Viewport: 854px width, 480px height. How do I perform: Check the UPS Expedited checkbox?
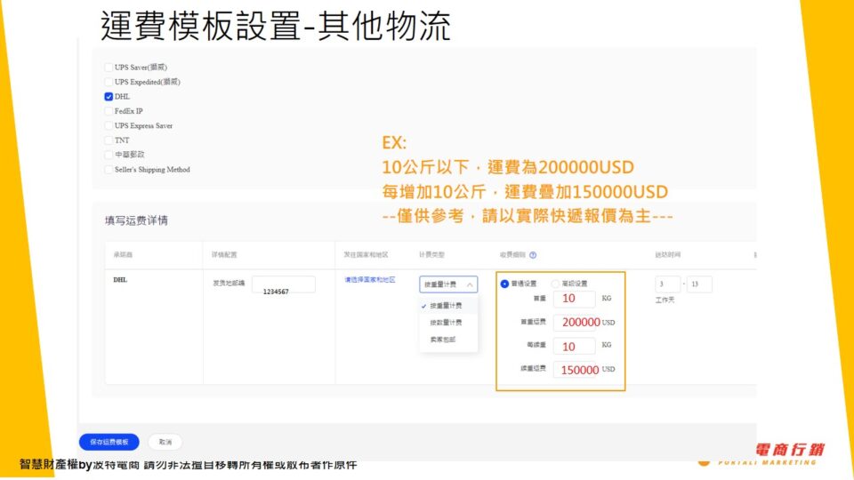click(109, 82)
